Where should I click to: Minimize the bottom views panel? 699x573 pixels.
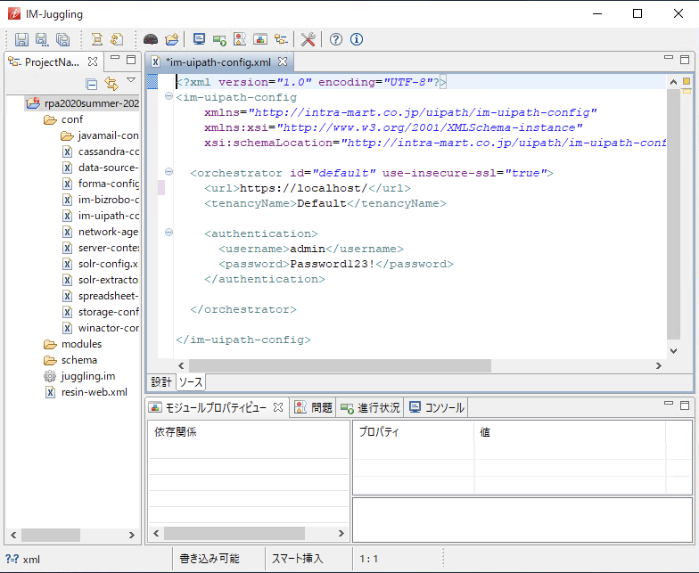tap(669, 403)
